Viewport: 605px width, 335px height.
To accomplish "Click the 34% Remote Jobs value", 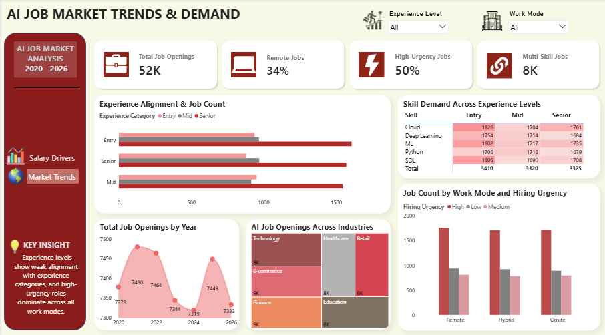I will click(278, 71).
